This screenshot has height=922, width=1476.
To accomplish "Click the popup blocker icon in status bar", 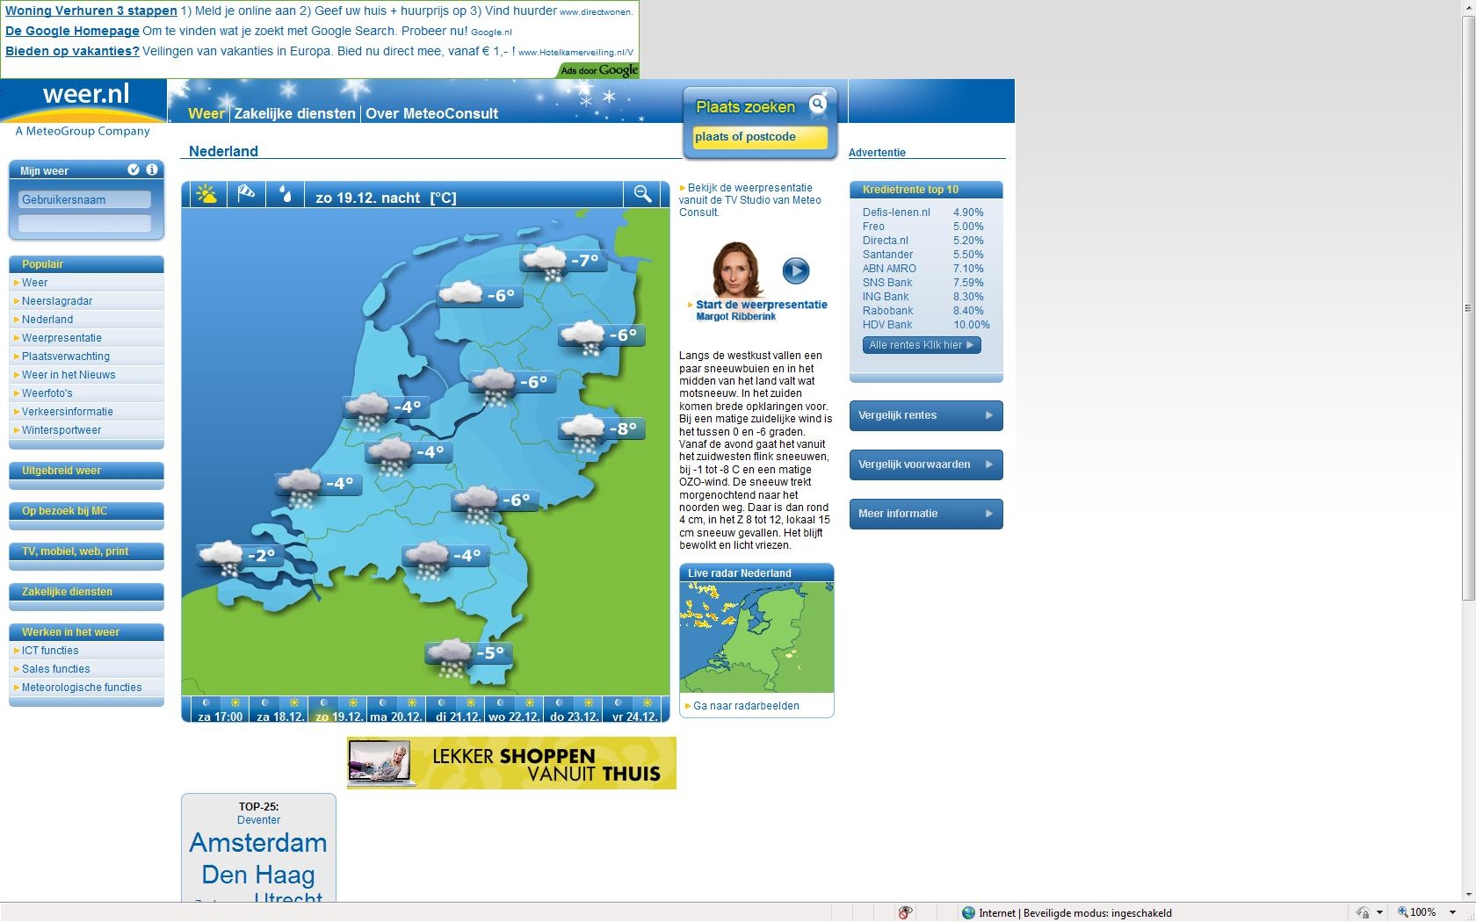I will [x=905, y=912].
